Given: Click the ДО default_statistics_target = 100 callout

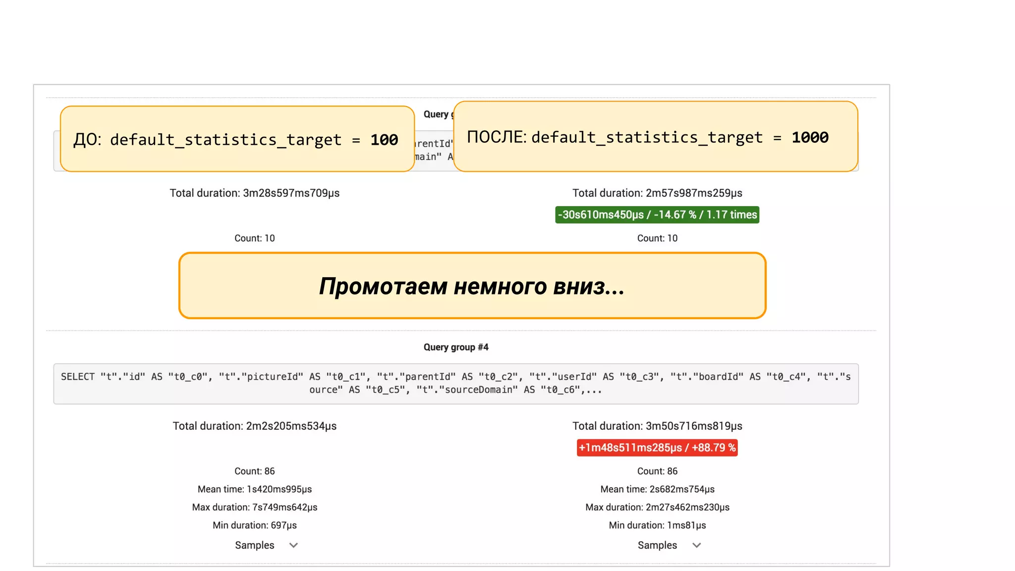Looking at the screenshot, I should tap(237, 139).
